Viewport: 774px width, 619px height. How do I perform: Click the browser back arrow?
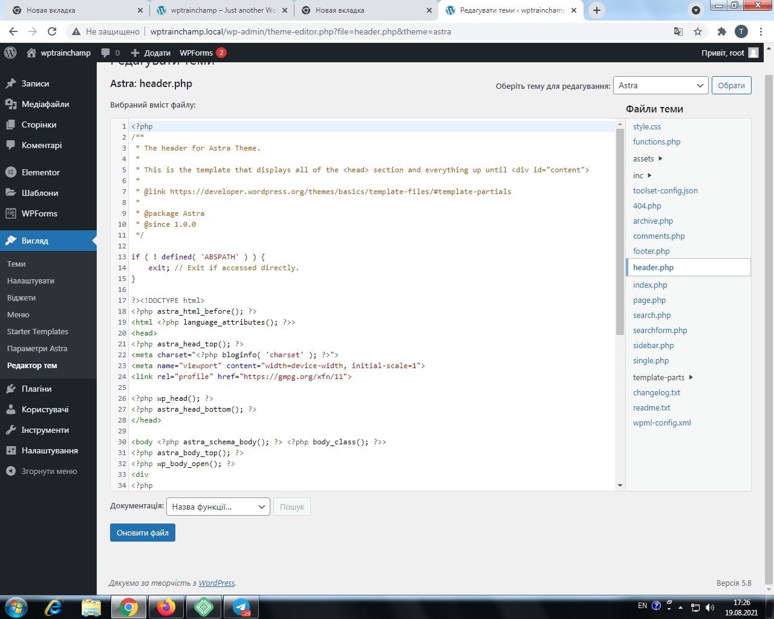(13, 31)
